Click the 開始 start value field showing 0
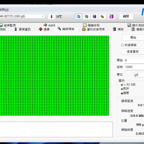The width and height of the screenshot is (144, 144). click(134, 60)
